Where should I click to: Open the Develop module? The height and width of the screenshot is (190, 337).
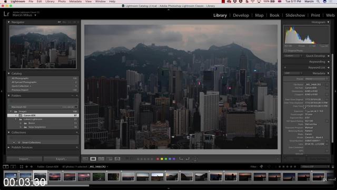click(x=241, y=15)
